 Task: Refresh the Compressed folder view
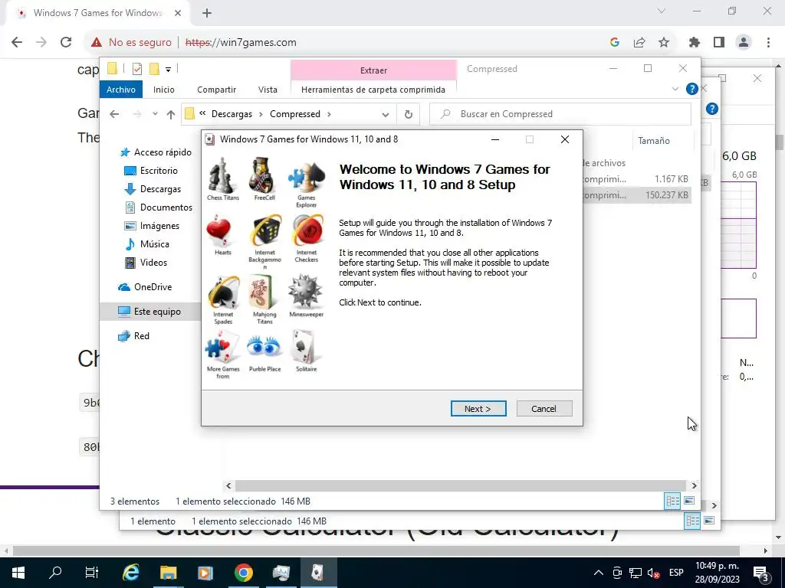pyautogui.click(x=409, y=115)
